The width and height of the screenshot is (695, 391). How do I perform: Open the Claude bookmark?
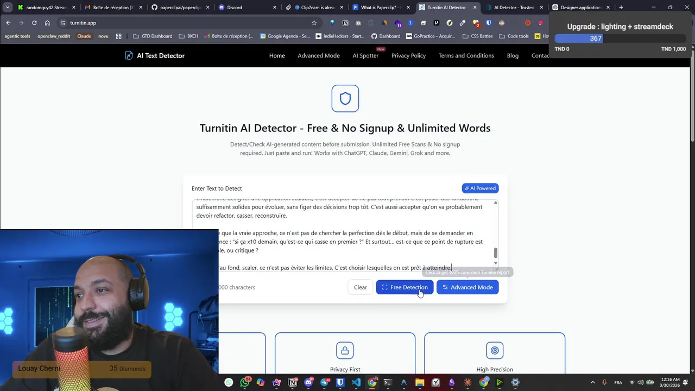84,36
